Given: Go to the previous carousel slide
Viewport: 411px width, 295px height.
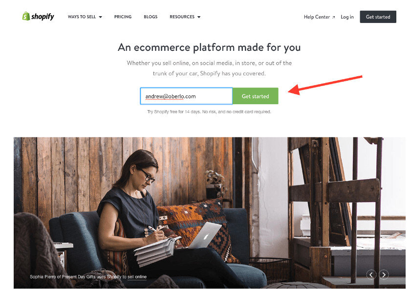Looking at the screenshot, I should [371, 275].
